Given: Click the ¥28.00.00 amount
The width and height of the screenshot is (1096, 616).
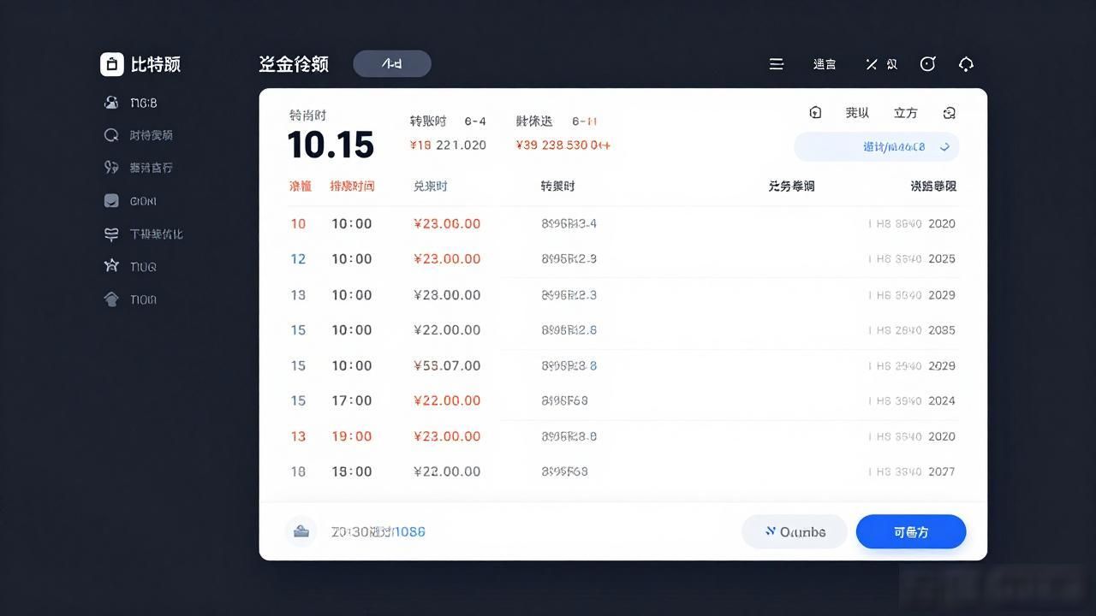Looking at the screenshot, I should pyautogui.click(x=447, y=294).
